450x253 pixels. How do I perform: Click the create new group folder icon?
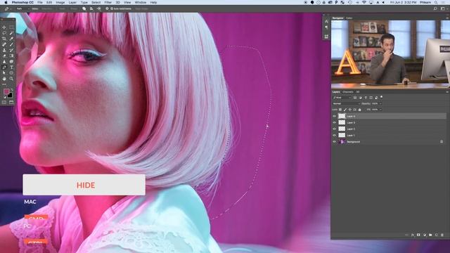[x=430, y=235]
